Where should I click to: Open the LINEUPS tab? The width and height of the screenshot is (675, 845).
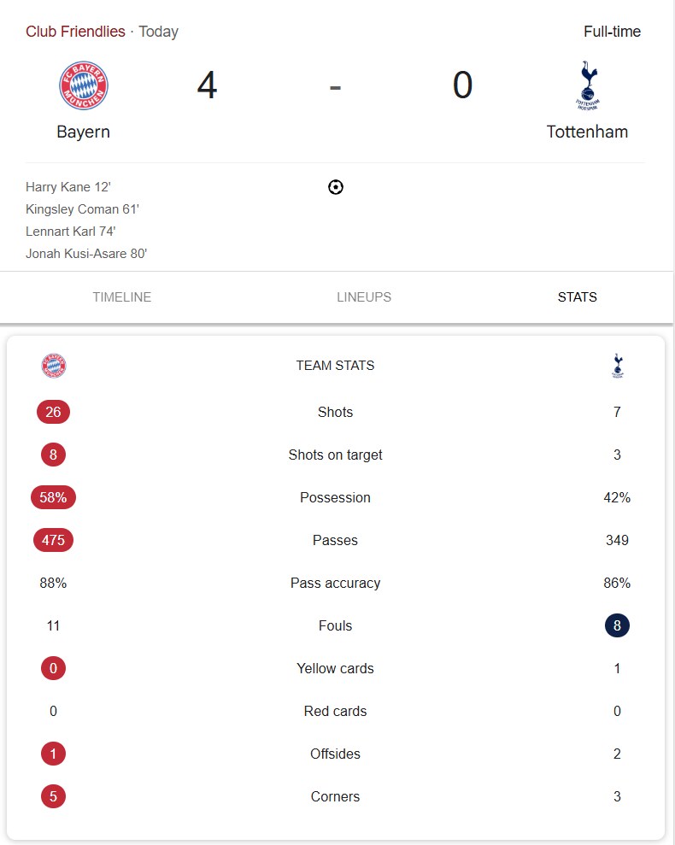pos(364,297)
